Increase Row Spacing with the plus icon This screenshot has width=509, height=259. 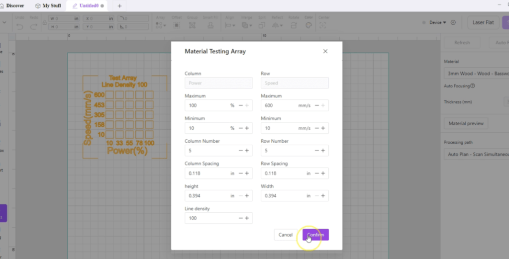coord(323,173)
